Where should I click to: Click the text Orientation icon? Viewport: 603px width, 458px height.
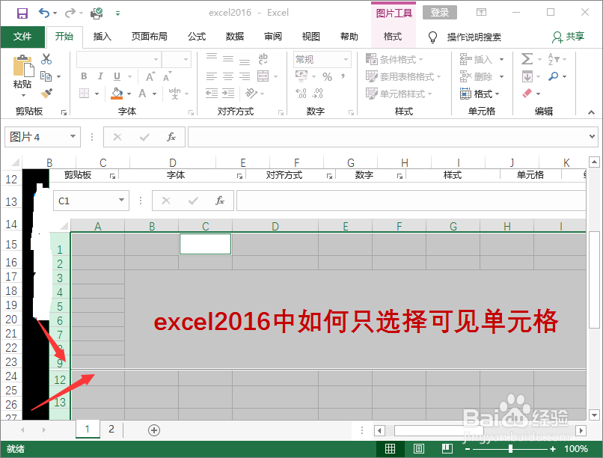pos(251,93)
